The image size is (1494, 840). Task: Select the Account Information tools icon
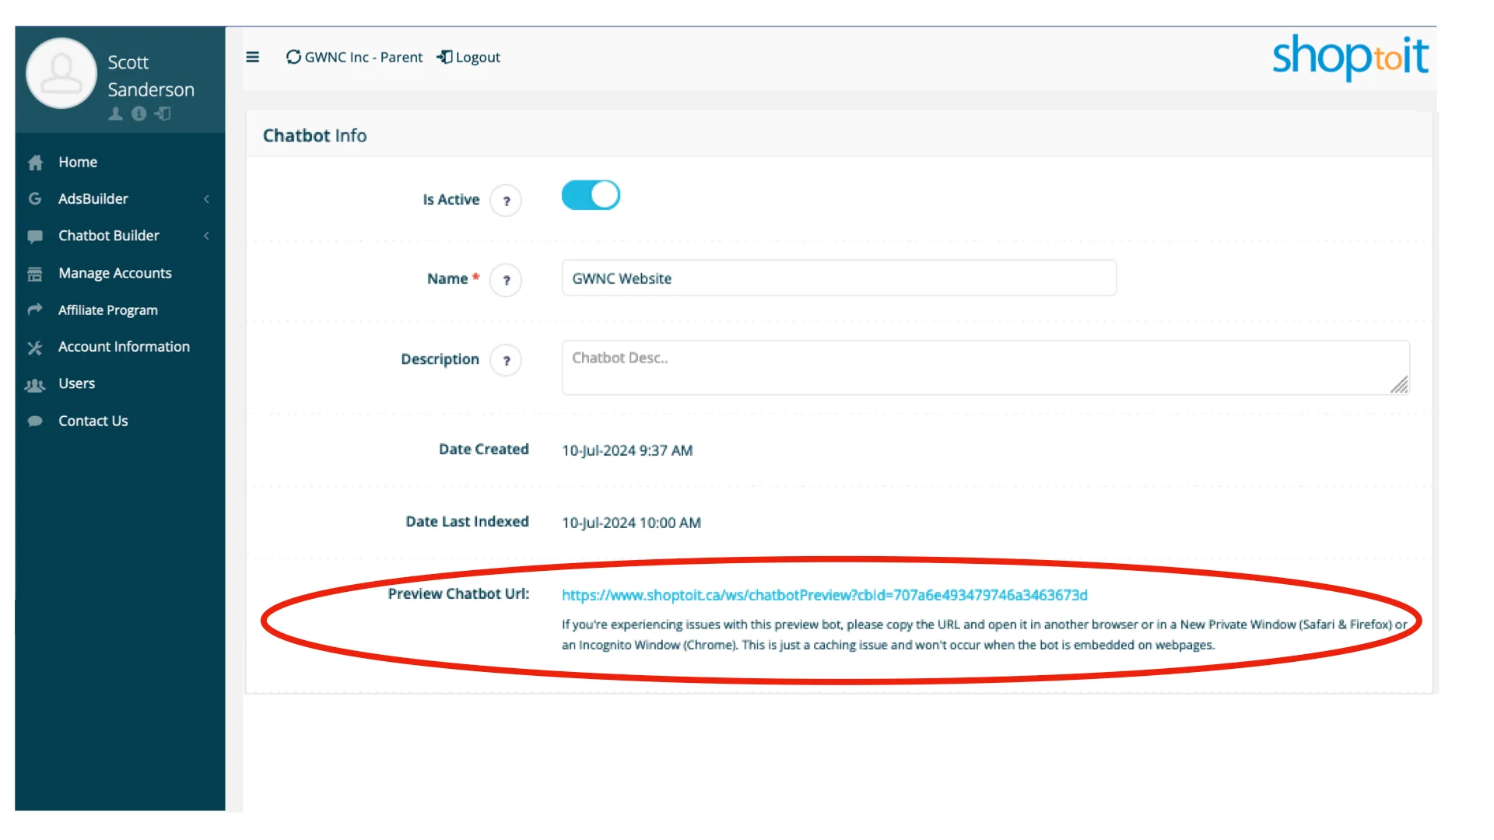coord(35,348)
